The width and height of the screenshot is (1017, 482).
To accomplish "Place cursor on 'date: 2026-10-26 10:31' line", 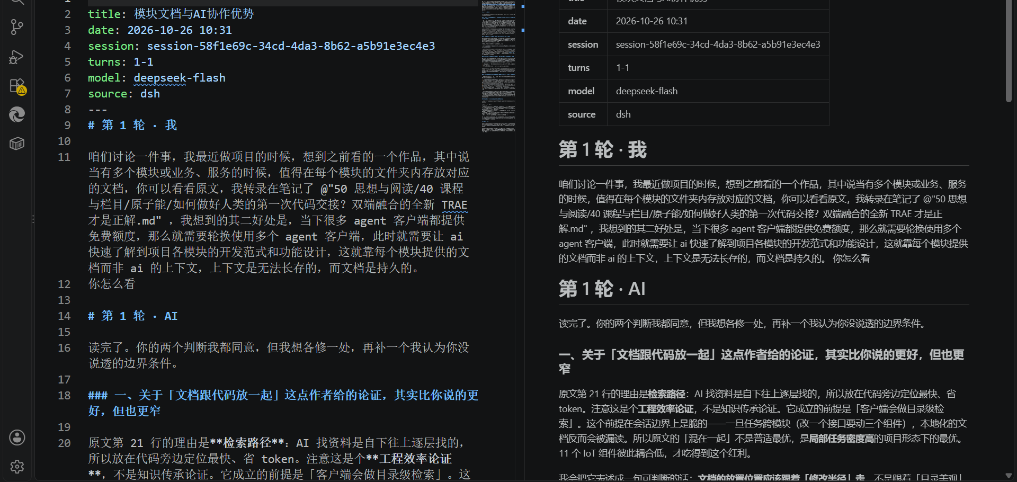I will 160,30.
